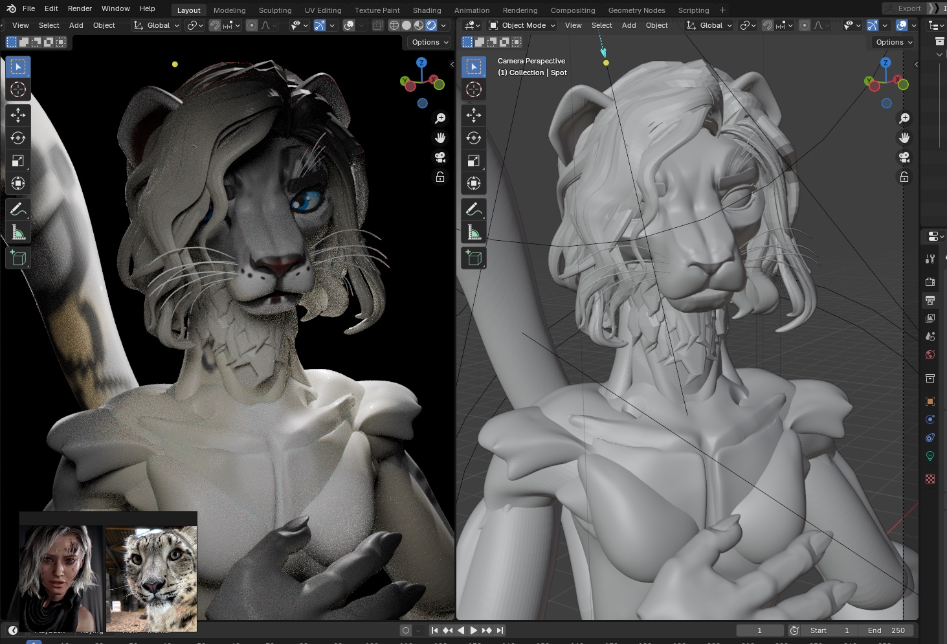This screenshot has height=644, width=947.
Task: Pick the Add Cube tool in right viewport
Action: point(473,258)
